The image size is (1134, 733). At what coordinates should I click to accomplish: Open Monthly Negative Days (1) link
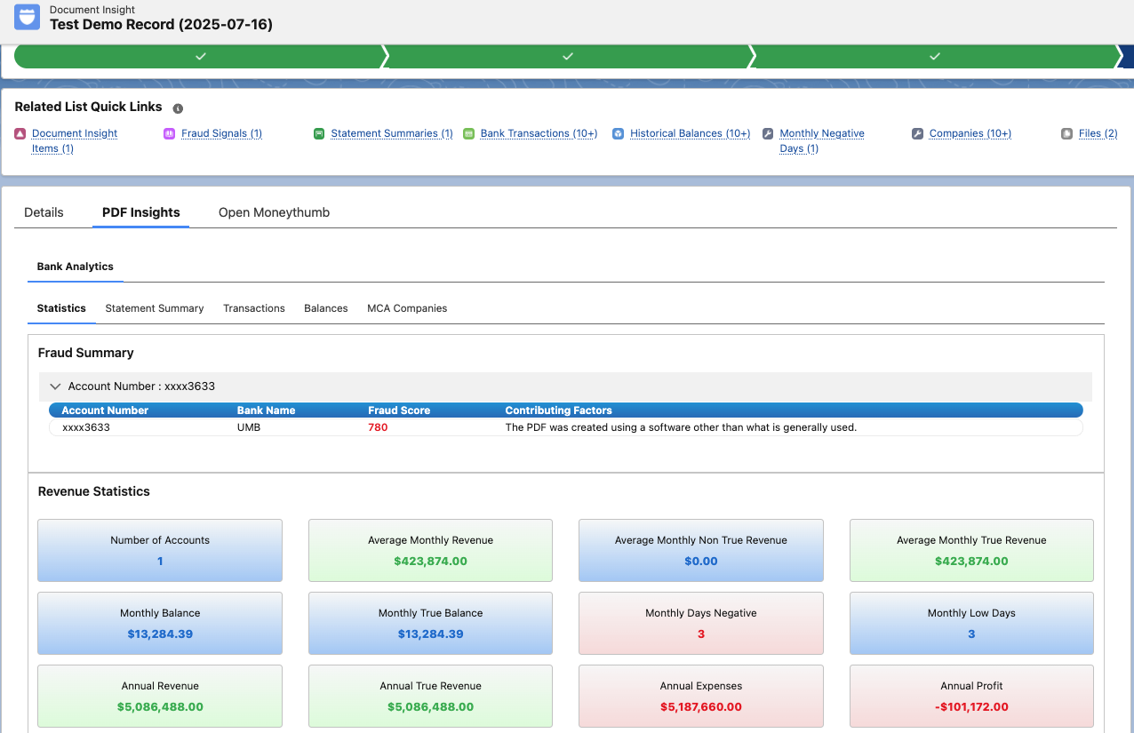click(822, 140)
